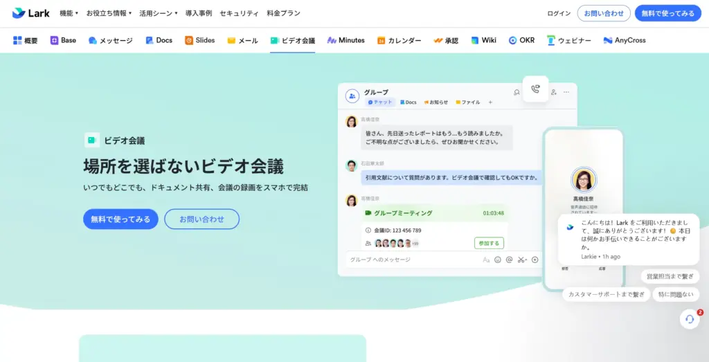The width and height of the screenshot is (709, 362).
Task: Expand the 機能 dropdown menu
Action: click(x=69, y=13)
